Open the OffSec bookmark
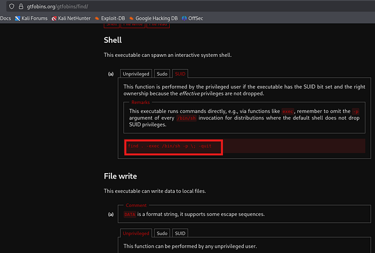 [192, 18]
